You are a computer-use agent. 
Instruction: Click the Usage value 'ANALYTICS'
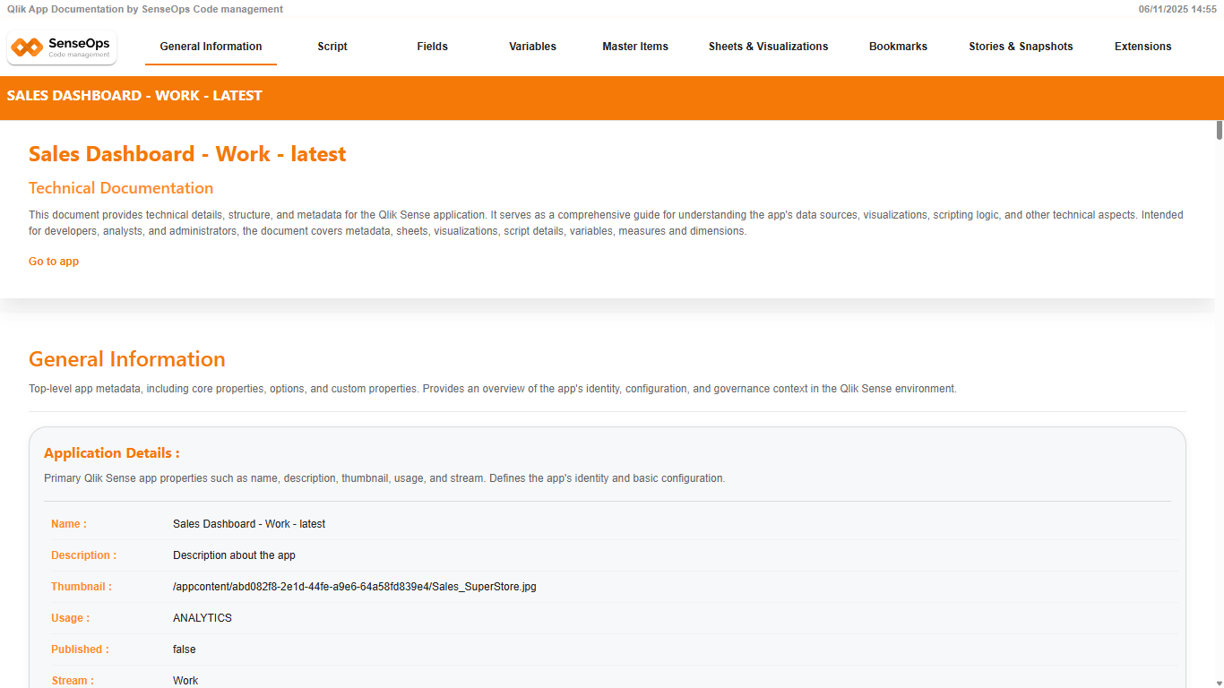pos(203,618)
